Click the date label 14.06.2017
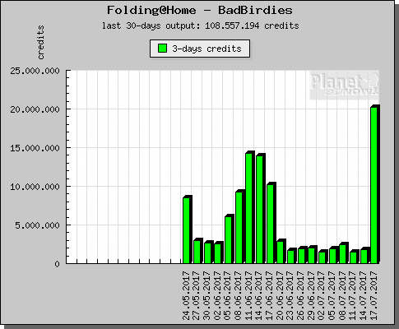399x329 pixels. [x=259, y=295]
